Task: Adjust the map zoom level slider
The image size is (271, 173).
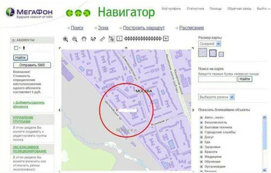Action: (x=142, y=38)
